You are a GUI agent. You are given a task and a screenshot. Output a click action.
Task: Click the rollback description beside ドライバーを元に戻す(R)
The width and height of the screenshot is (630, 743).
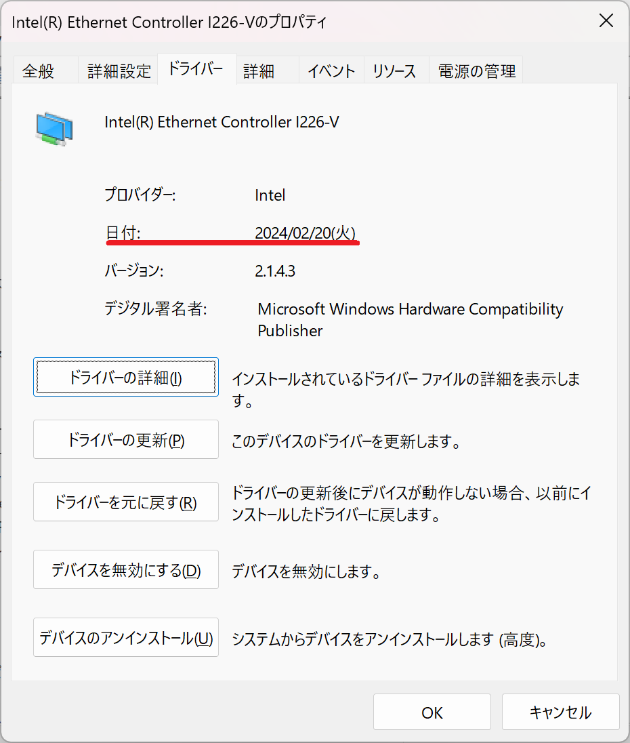pyautogui.click(x=411, y=504)
